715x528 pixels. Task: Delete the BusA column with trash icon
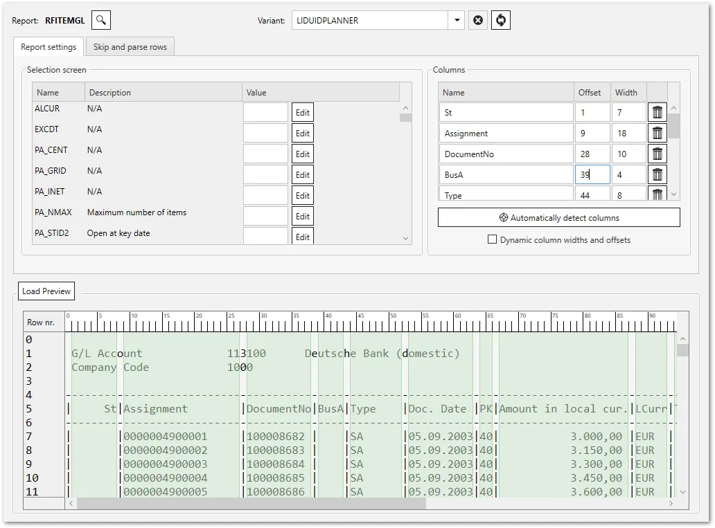(x=657, y=174)
